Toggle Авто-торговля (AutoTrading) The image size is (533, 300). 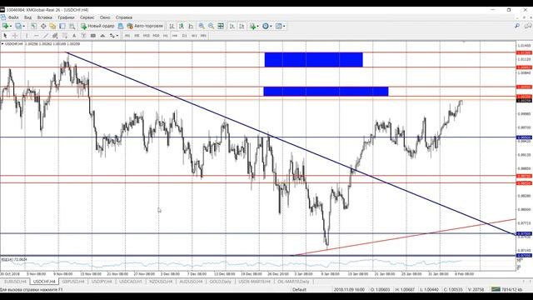click(145, 26)
